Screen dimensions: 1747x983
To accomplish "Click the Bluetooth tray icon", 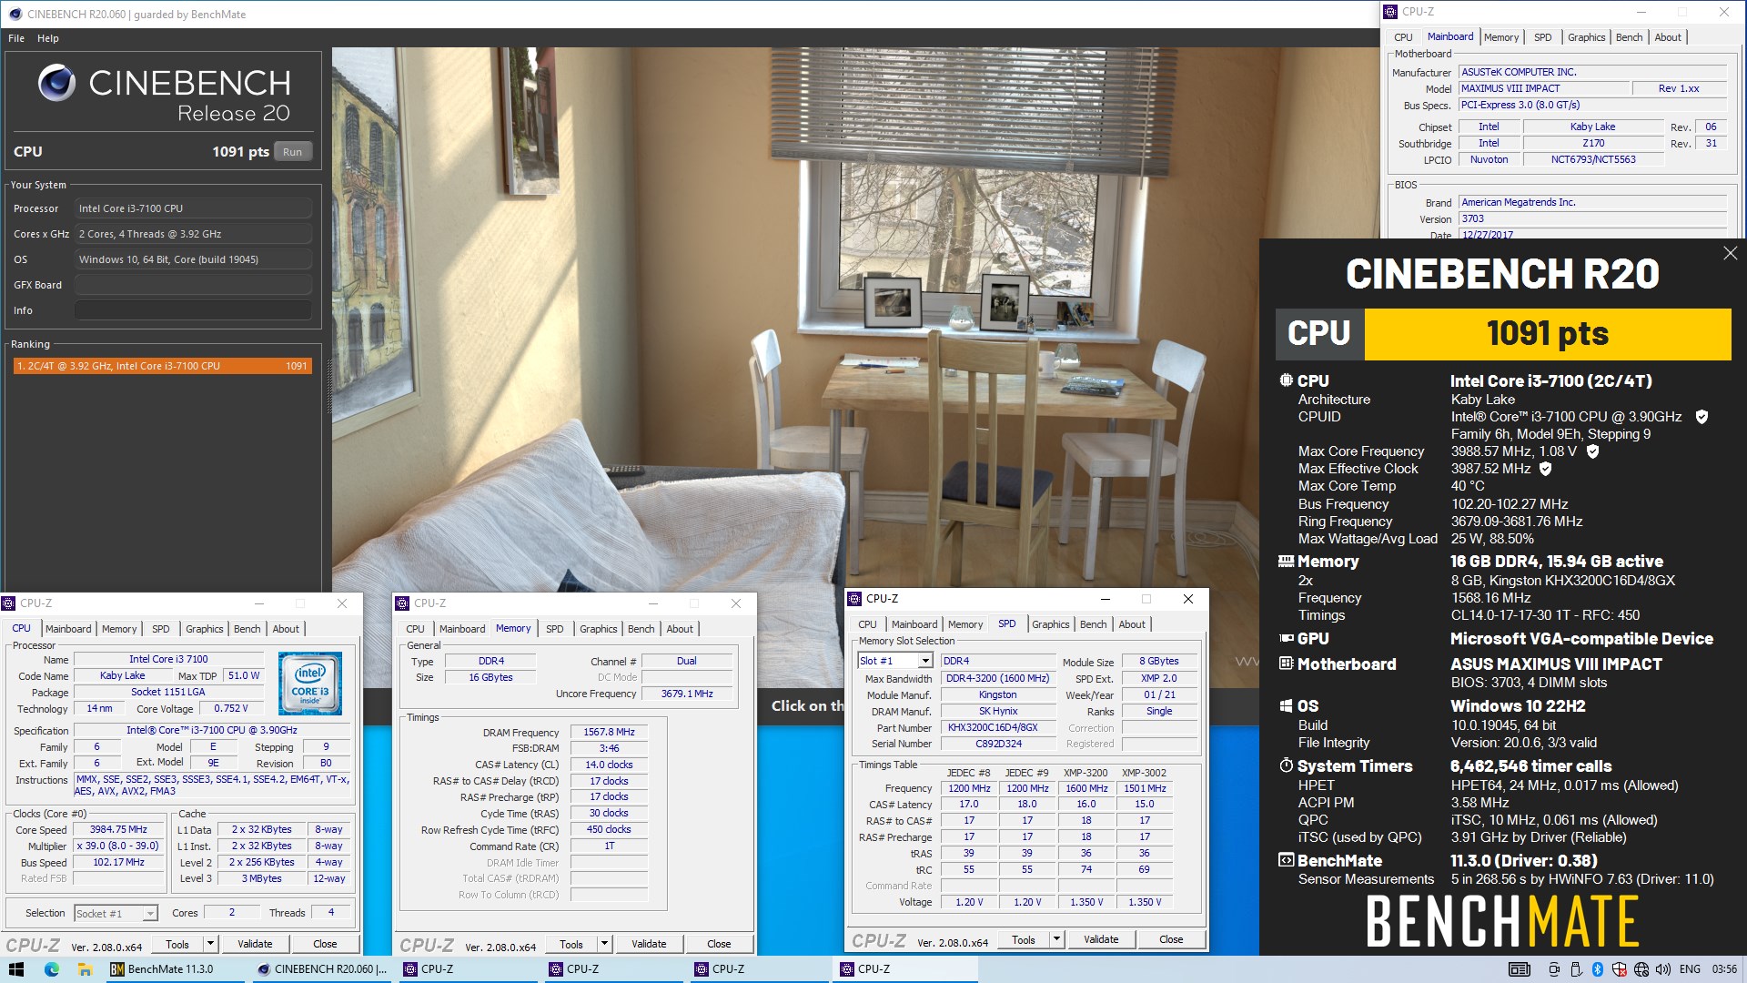I will point(1597,969).
